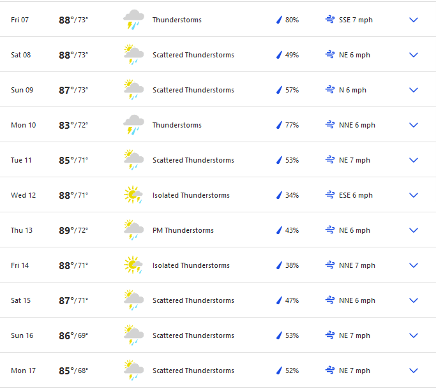Screen dimensions: 436x389
Task: Click the 80% precipitation chance value
Action: (x=292, y=20)
